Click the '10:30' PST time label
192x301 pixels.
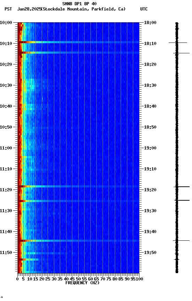click(x=6, y=85)
